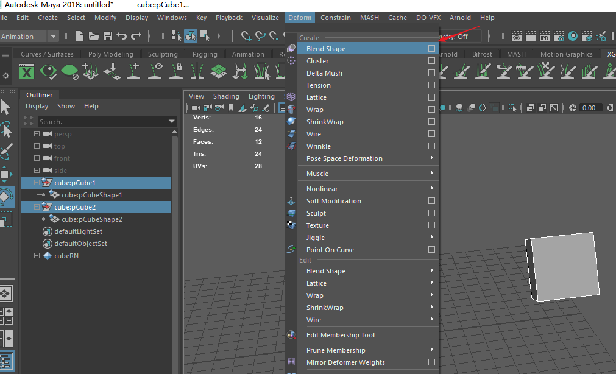Image resolution: width=616 pixels, height=374 pixels.
Task: Switch to the Rigging shelf tab
Action: [205, 54]
